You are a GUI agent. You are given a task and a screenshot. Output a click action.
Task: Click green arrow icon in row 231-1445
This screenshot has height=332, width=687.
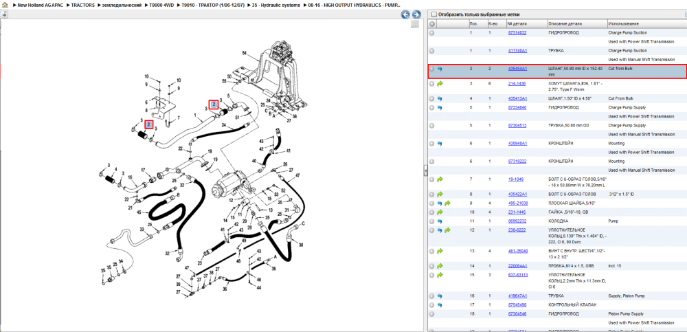[x=440, y=212]
